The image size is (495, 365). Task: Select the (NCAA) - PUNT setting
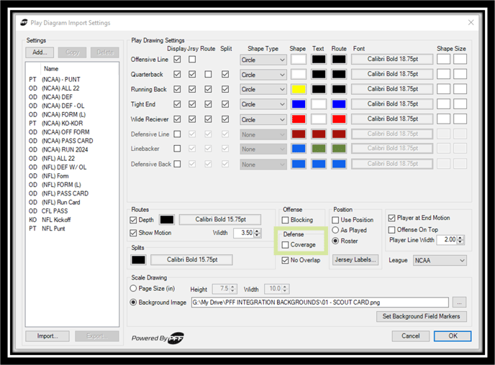pyautogui.click(x=60, y=80)
